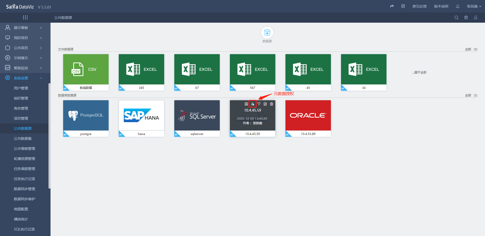Open metadata authorization on 10.4.45.59 card
485x236 pixels.
click(253, 104)
